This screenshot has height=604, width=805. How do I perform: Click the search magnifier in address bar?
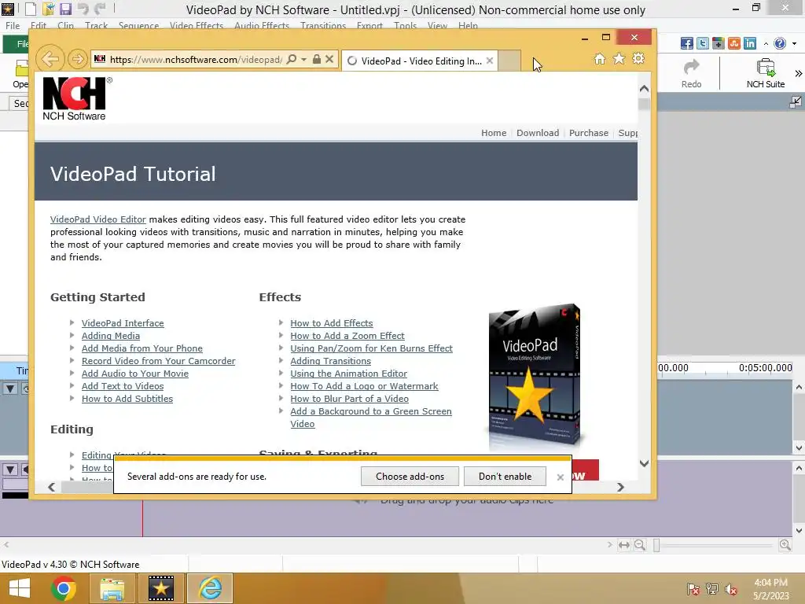pos(291,59)
